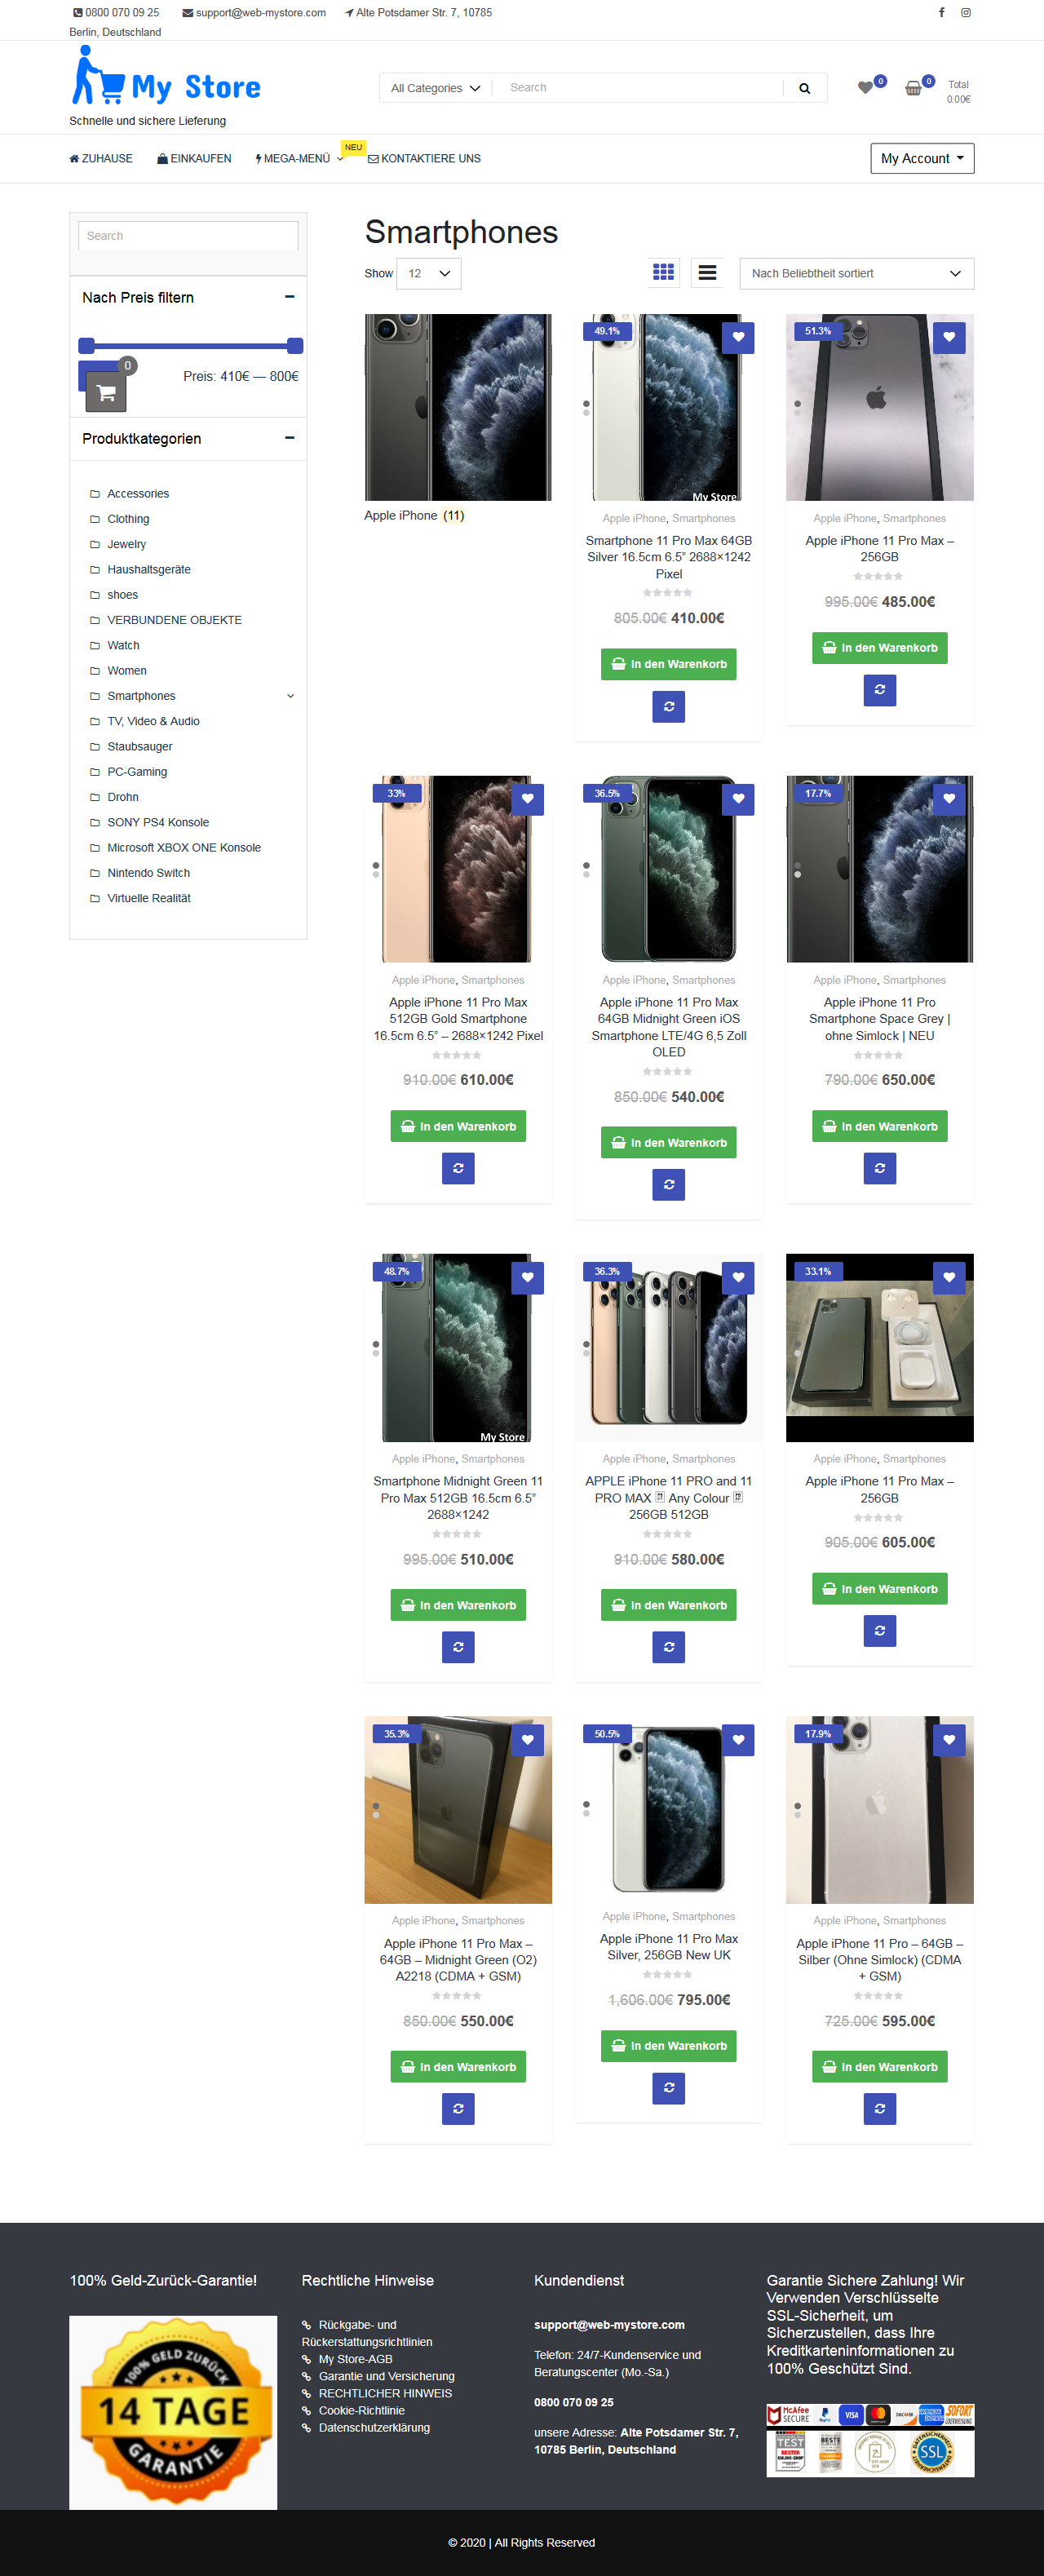The height and width of the screenshot is (2576, 1044).
Task: Switch to grid view layout
Action: pos(663,273)
